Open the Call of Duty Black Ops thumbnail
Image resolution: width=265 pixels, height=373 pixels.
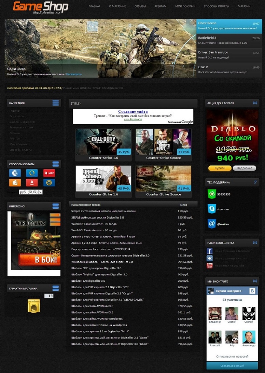103,142
